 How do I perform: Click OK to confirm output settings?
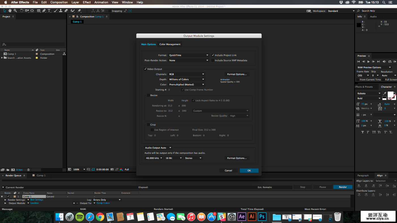coord(249,171)
